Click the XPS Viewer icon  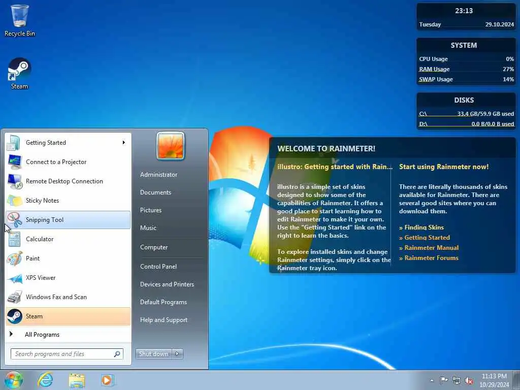(15, 278)
